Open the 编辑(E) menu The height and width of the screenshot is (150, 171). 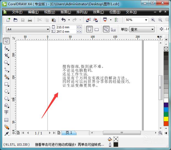tap(33, 12)
